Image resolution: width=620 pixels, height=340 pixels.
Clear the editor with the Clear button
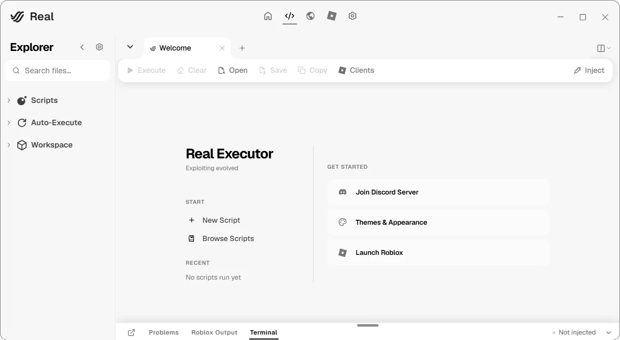tap(191, 70)
